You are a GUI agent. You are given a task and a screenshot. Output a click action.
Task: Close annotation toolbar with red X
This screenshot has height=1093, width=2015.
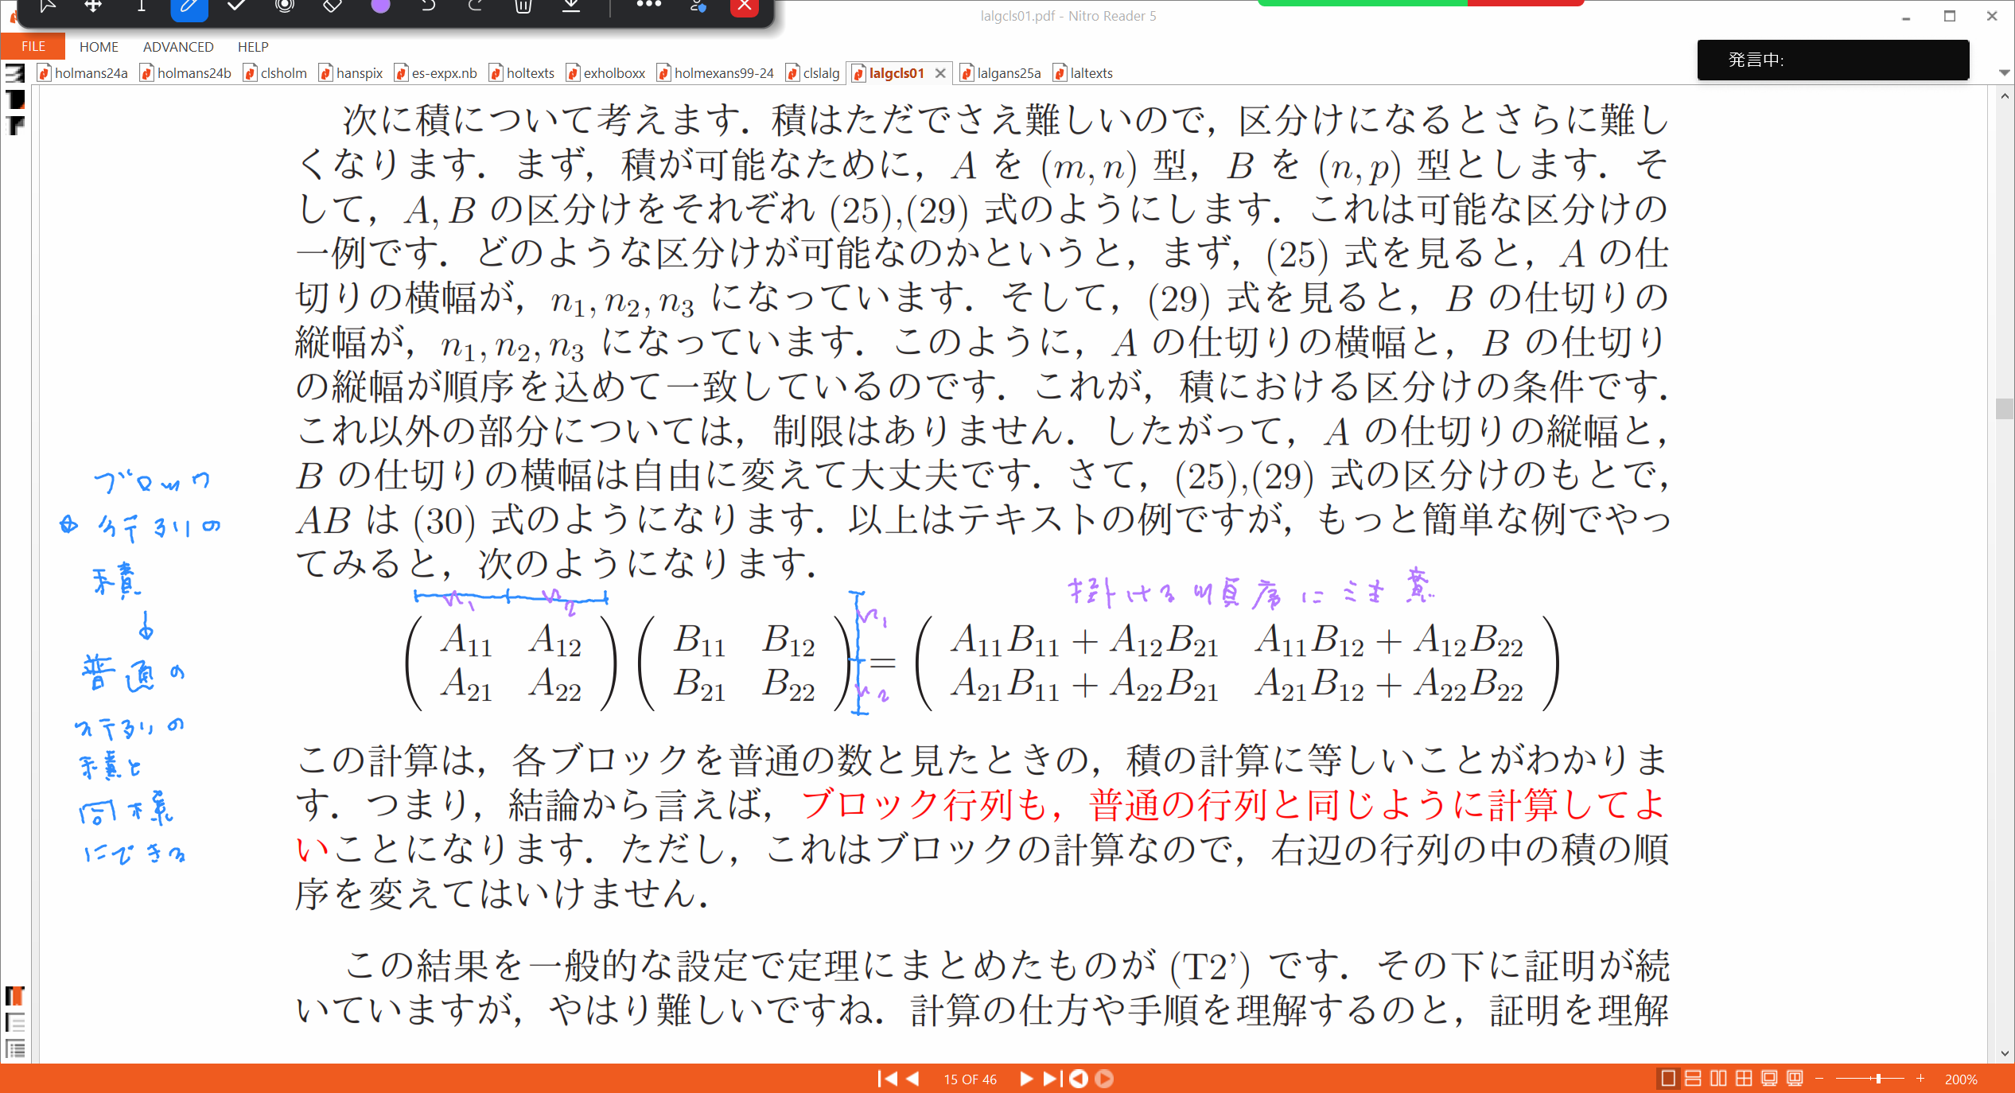(745, 7)
